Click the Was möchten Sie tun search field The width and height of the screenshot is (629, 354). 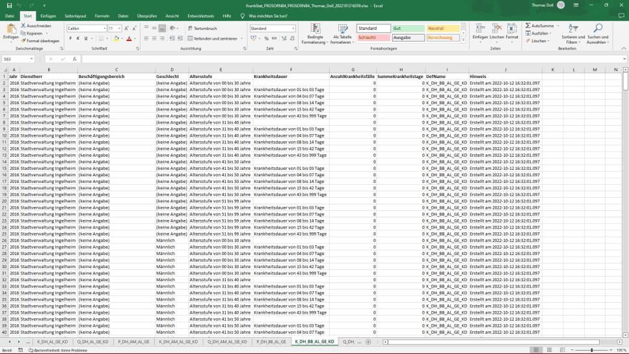(268, 16)
